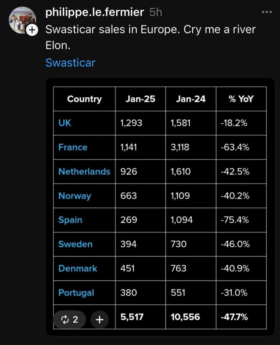Click the Netherlands country link

(84, 171)
